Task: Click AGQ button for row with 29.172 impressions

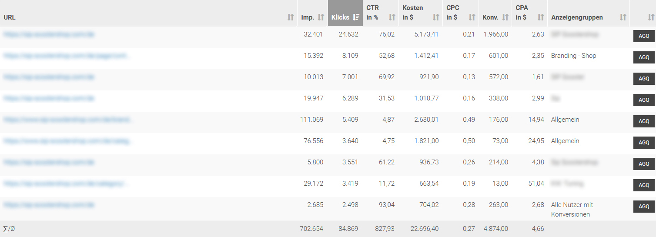Action: [644, 185]
